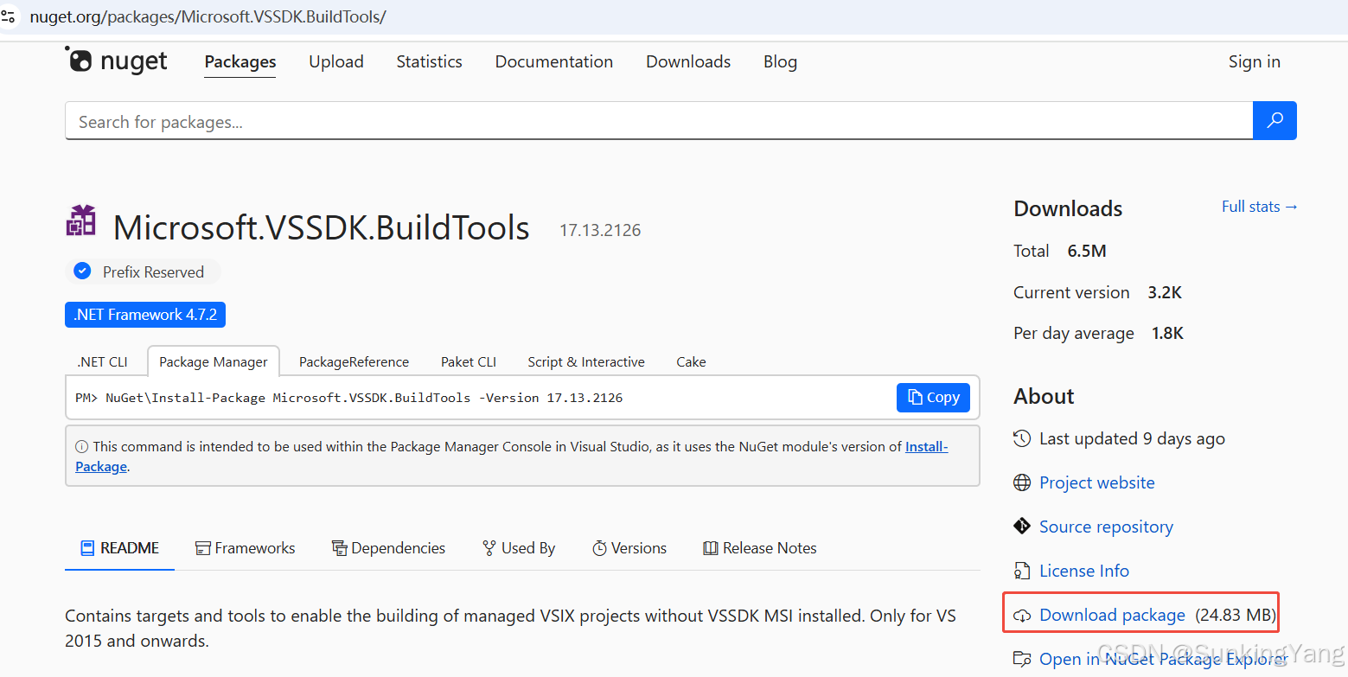This screenshot has height=677, width=1348.
Task: Click the Versions clock icon
Action: (599, 547)
